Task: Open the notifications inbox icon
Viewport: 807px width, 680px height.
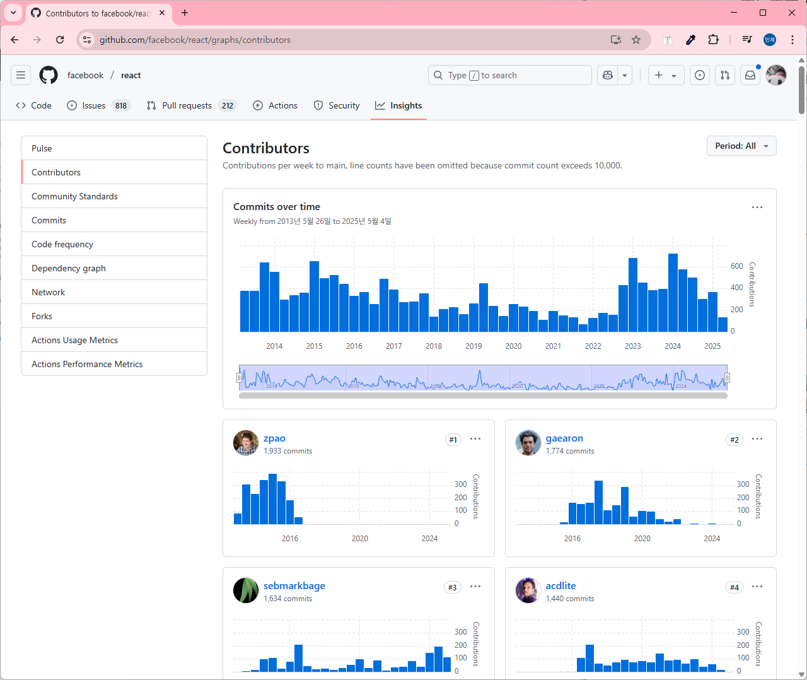Action: 750,75
